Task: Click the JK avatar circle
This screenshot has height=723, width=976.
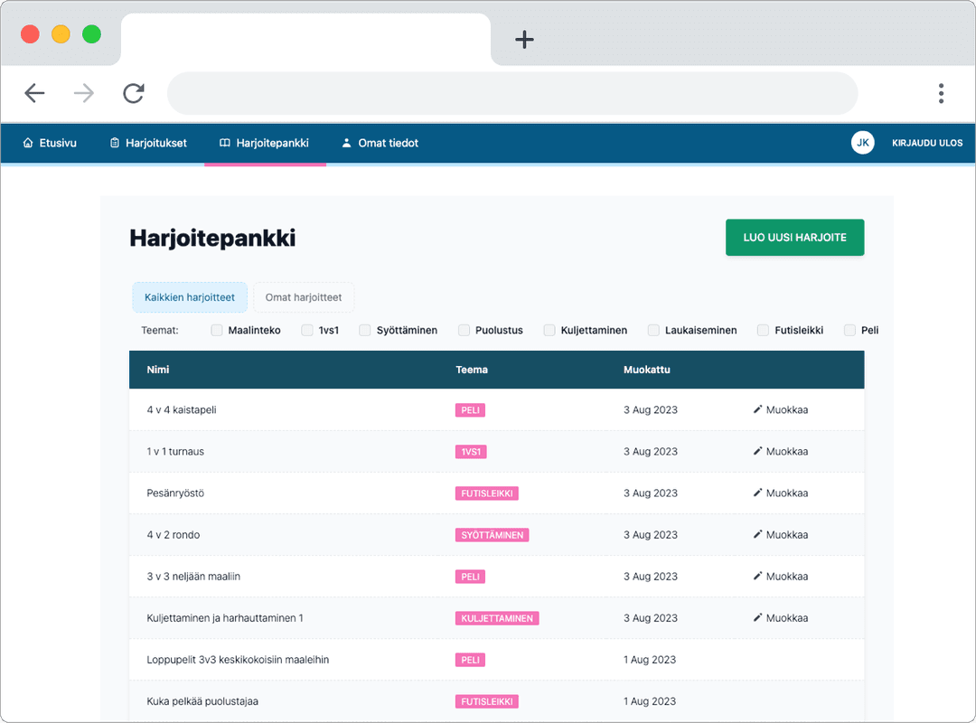Action: point(863,143)
